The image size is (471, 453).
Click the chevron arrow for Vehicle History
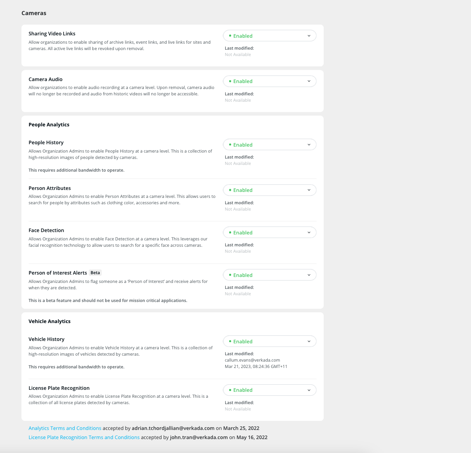[309, 341]
